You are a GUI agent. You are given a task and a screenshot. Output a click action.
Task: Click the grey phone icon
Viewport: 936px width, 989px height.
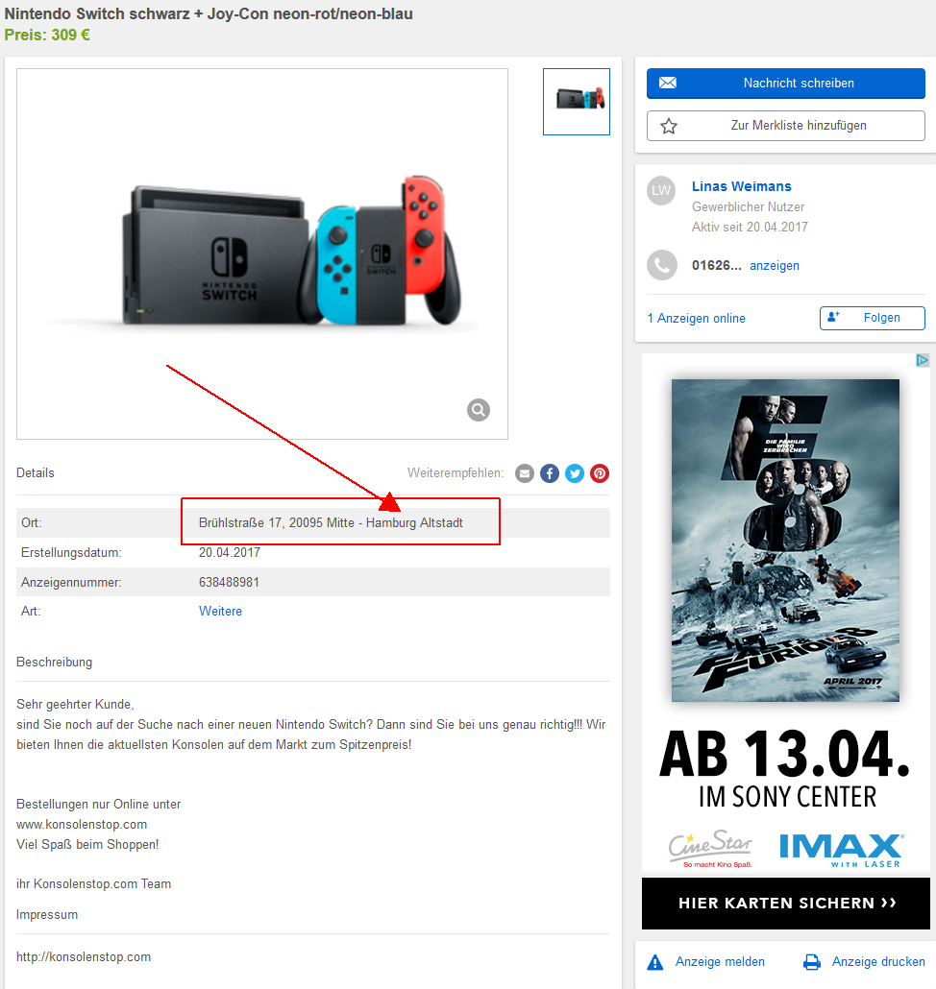coord(662,266)
